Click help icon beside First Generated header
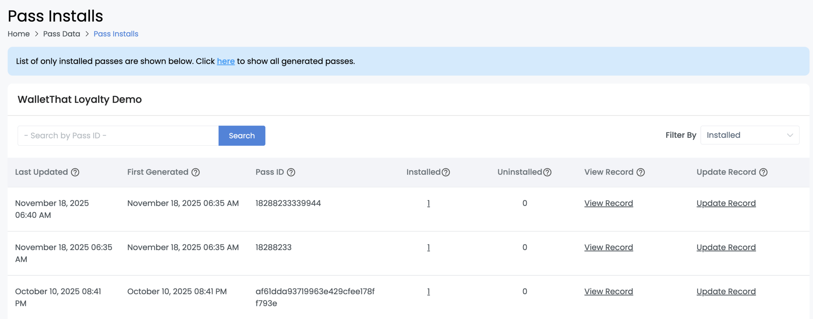813x319 pixels. 196,172
